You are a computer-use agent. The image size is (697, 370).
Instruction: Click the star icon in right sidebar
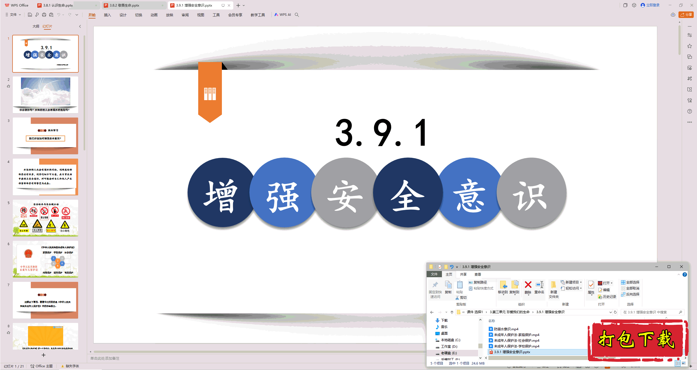point(690,46)
